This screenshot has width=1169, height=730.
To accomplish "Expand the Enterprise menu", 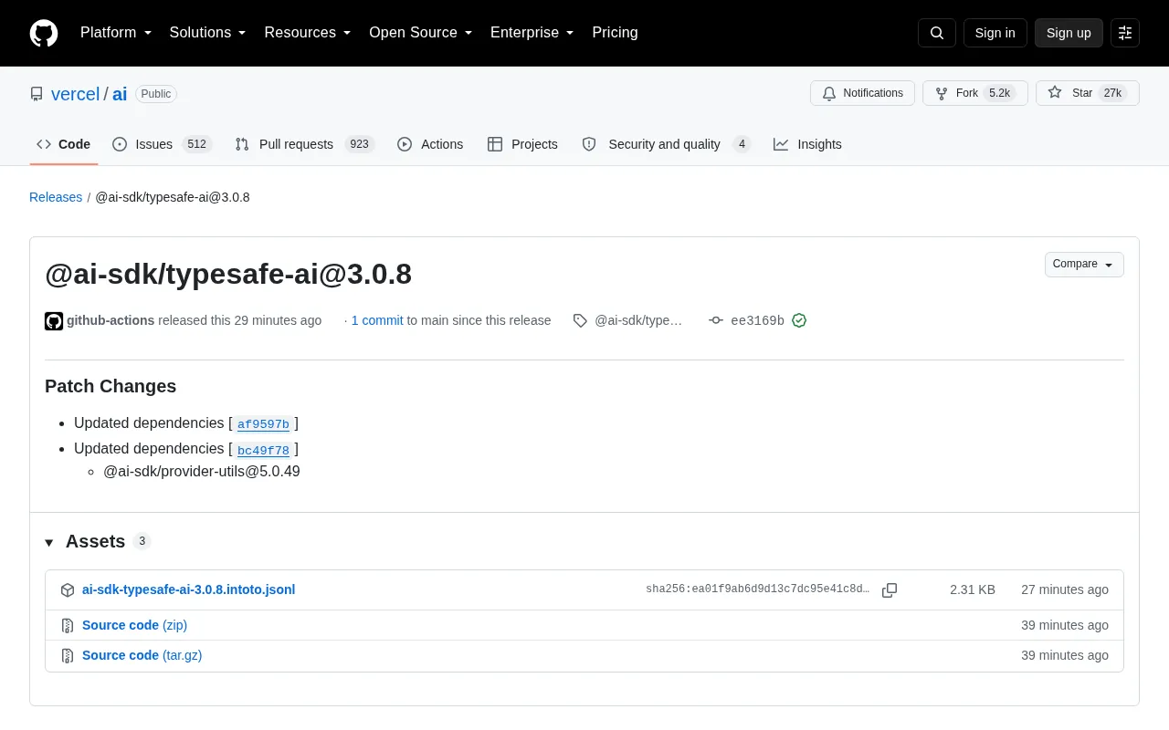I will (x=532, y=33).
